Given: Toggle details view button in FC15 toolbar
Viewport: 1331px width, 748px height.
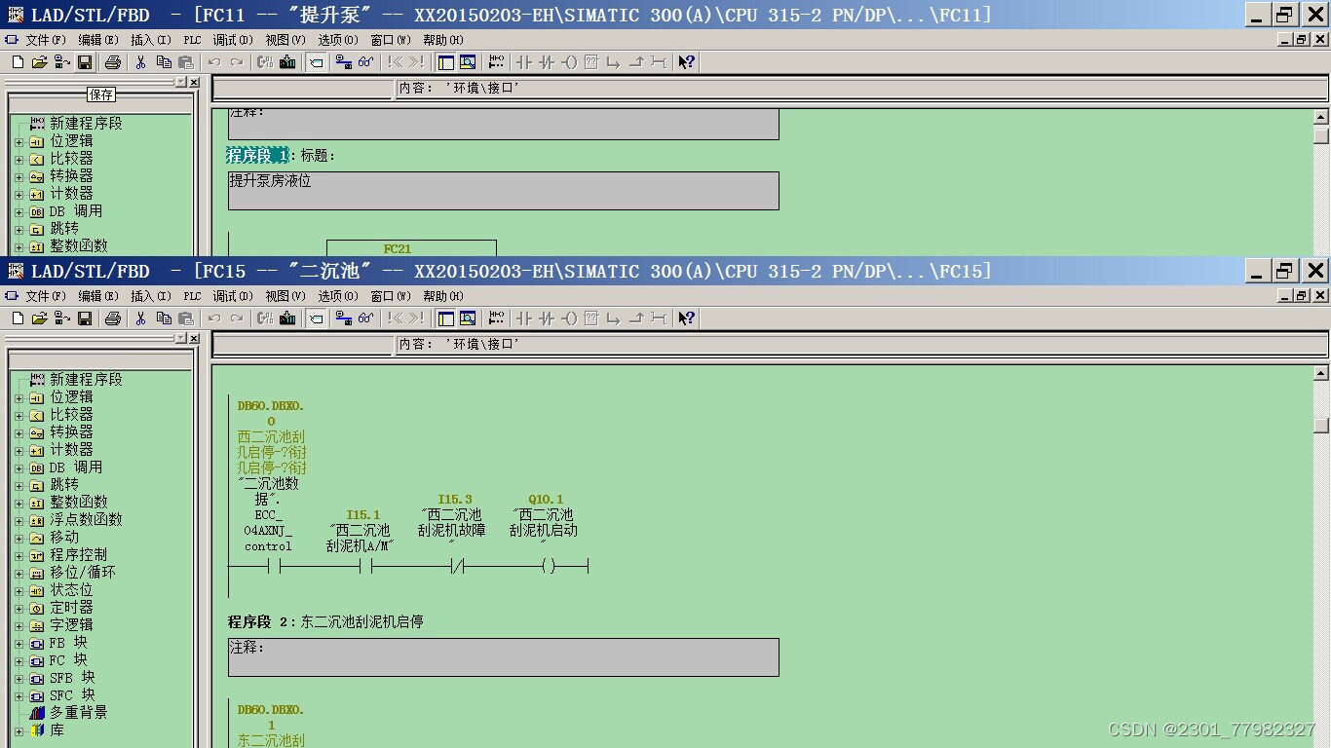Looking at the screenshot, I should pyautogui.click(x=468, y=318).
